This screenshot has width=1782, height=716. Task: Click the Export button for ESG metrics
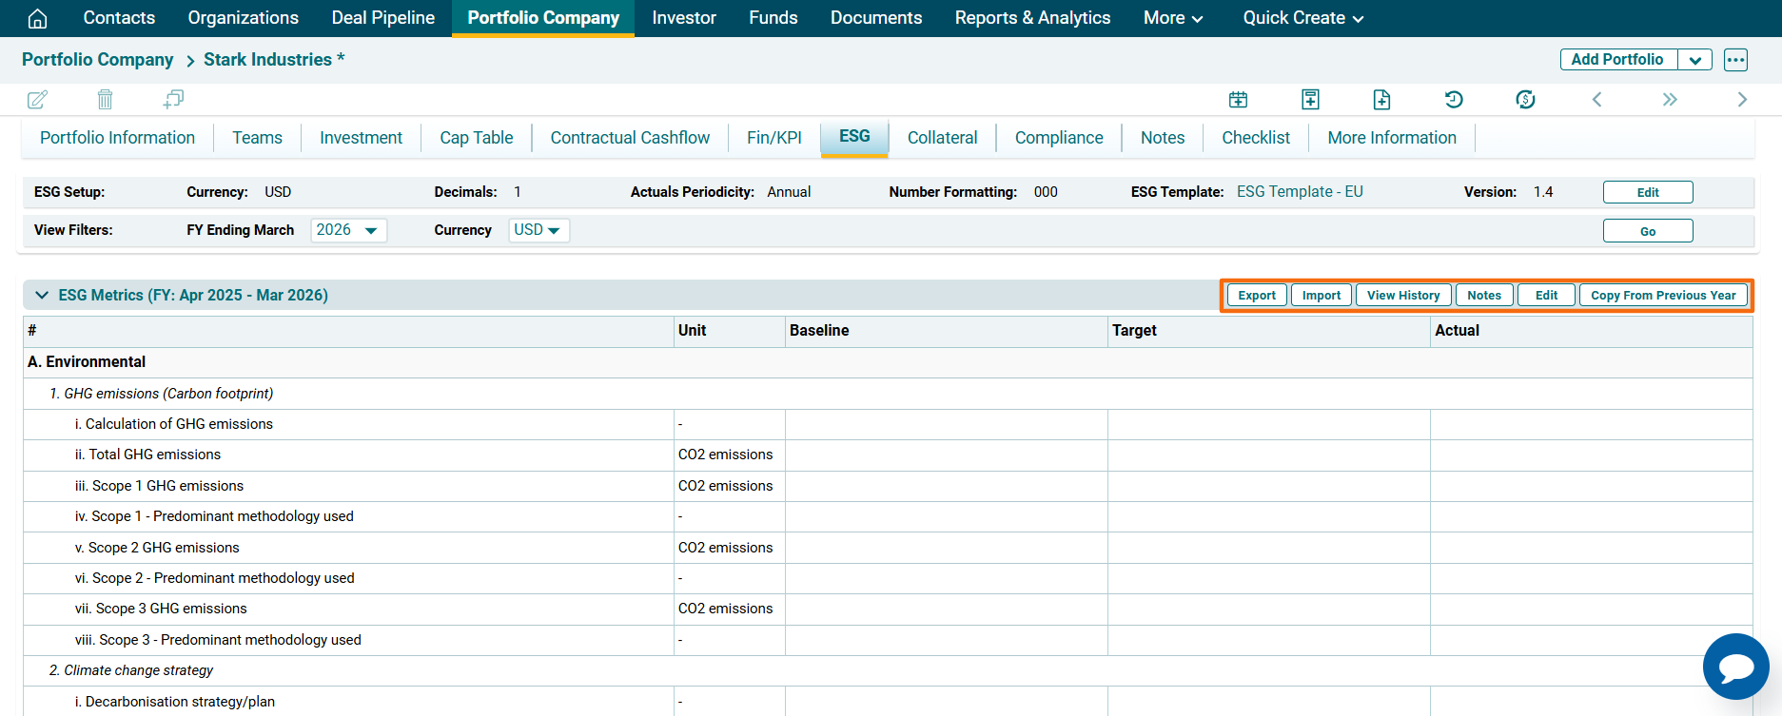[x=1256, y=296]
